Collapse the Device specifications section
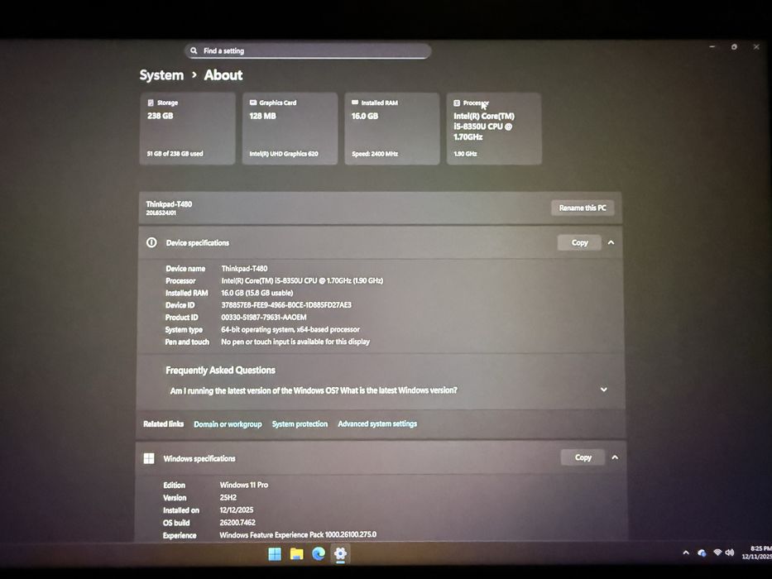The image size is (772, 579). click(x=611, y=242)
